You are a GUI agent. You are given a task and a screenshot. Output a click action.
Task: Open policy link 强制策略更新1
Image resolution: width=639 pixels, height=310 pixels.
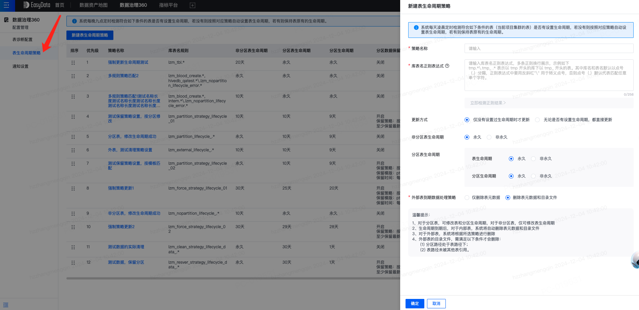pos(121,188)
